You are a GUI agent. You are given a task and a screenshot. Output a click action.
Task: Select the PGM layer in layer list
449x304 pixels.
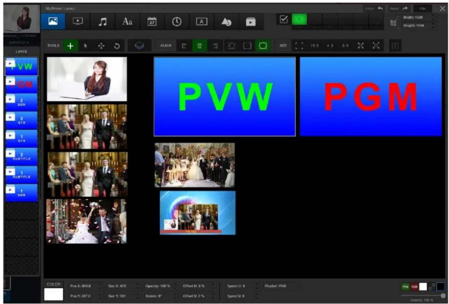click(x=21, y=84)
